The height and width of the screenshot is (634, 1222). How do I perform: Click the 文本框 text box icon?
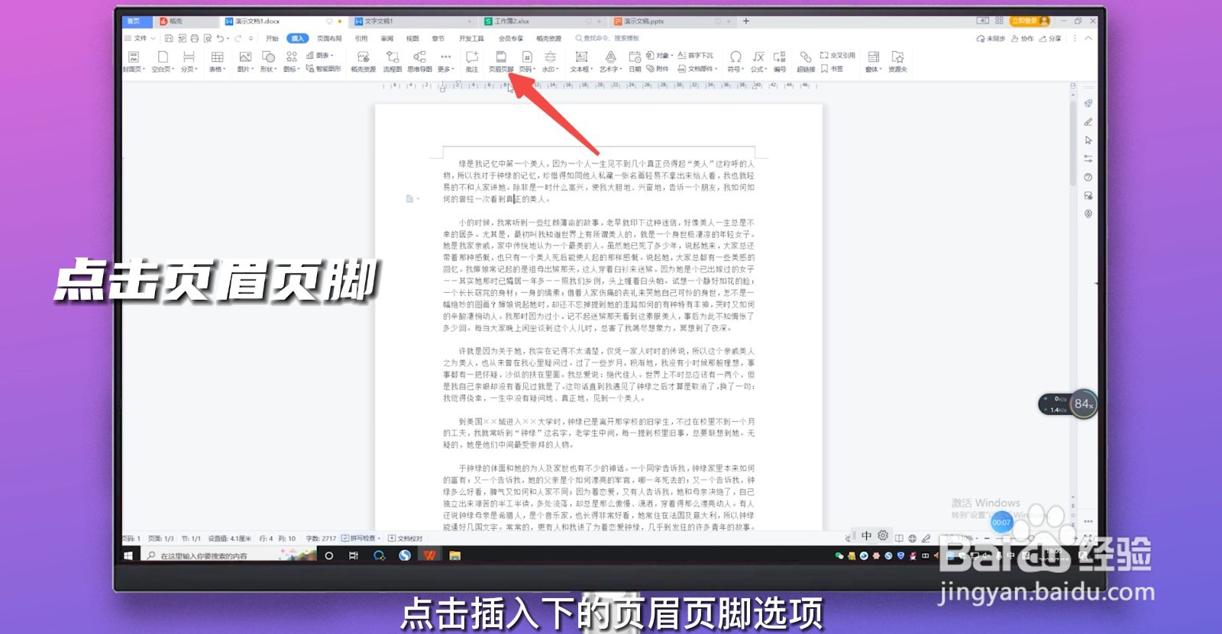pyautogui.click(x=581, y=62)
